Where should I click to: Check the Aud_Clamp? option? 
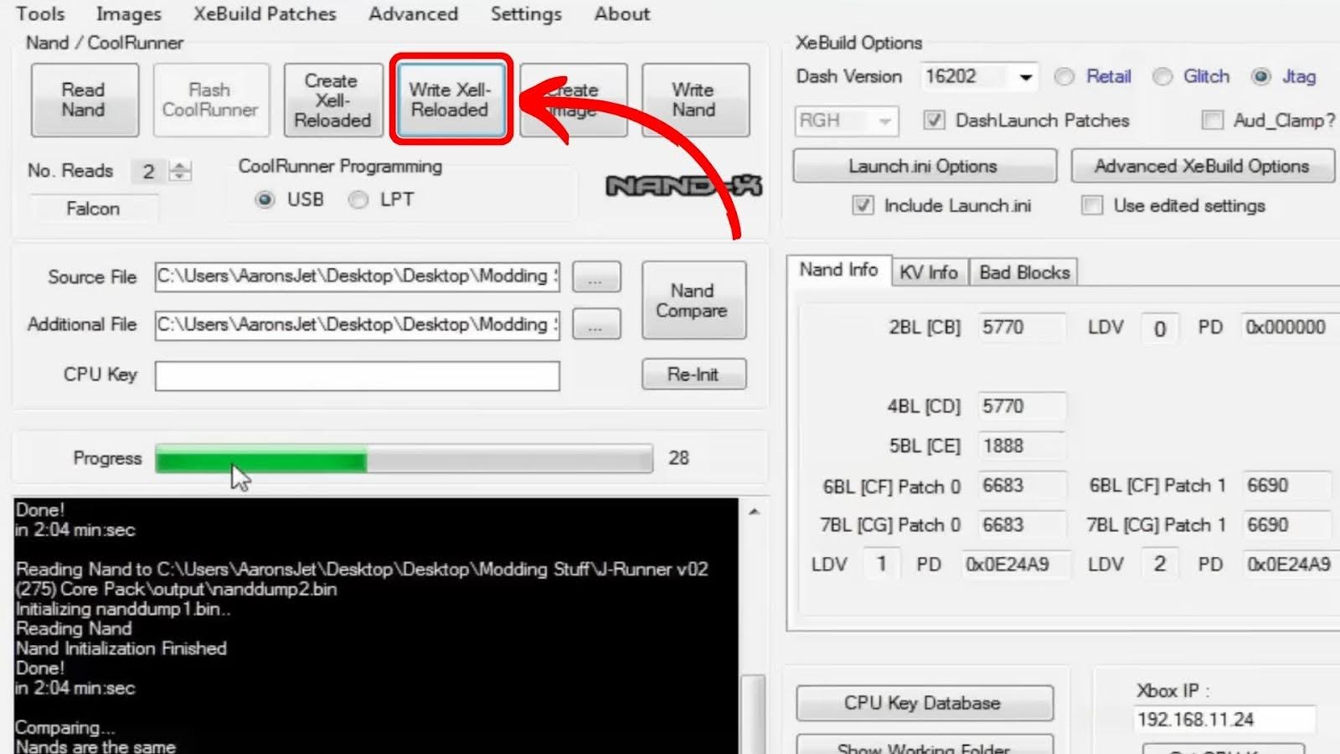point(1212,121)
